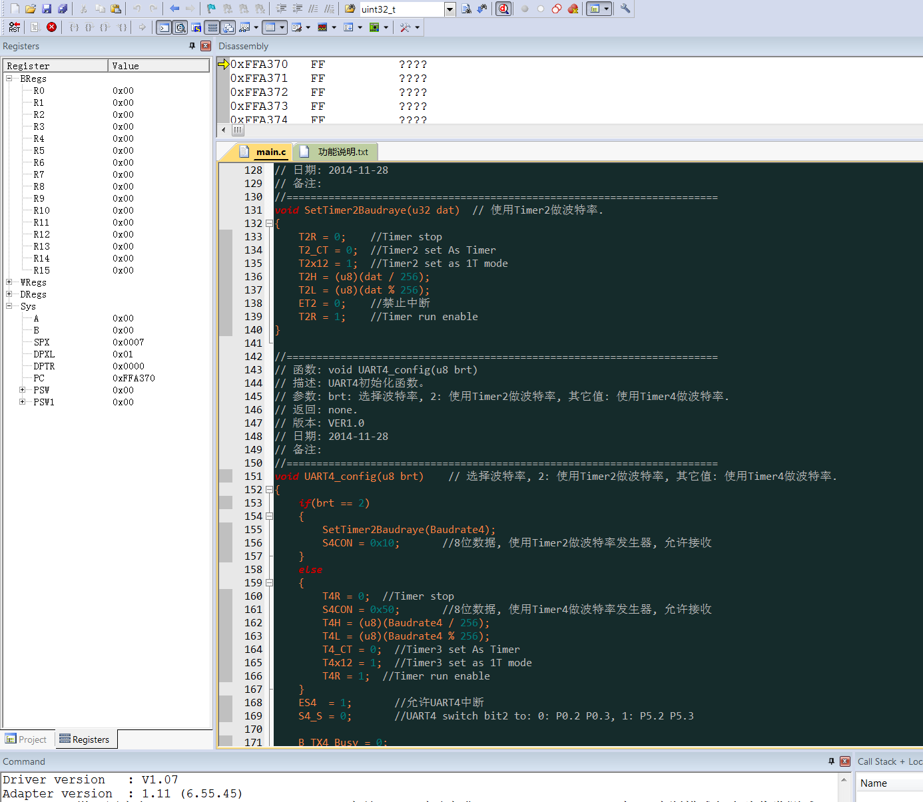Open the Toolbox dropdown arrow
The height and width of the screenshot is (802, 923).
point(418,27)
